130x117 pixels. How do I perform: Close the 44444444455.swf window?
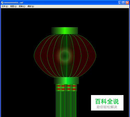127,3
